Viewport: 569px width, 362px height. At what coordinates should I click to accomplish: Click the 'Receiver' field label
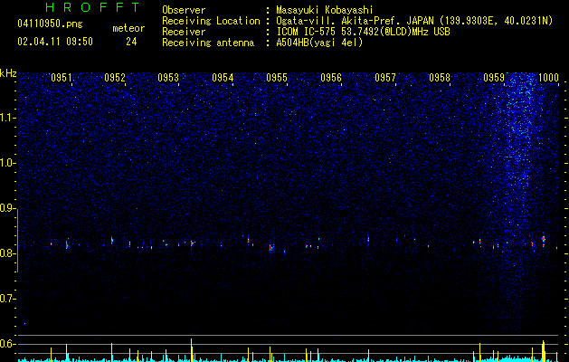pyautogui.click(x=184, y=32)
